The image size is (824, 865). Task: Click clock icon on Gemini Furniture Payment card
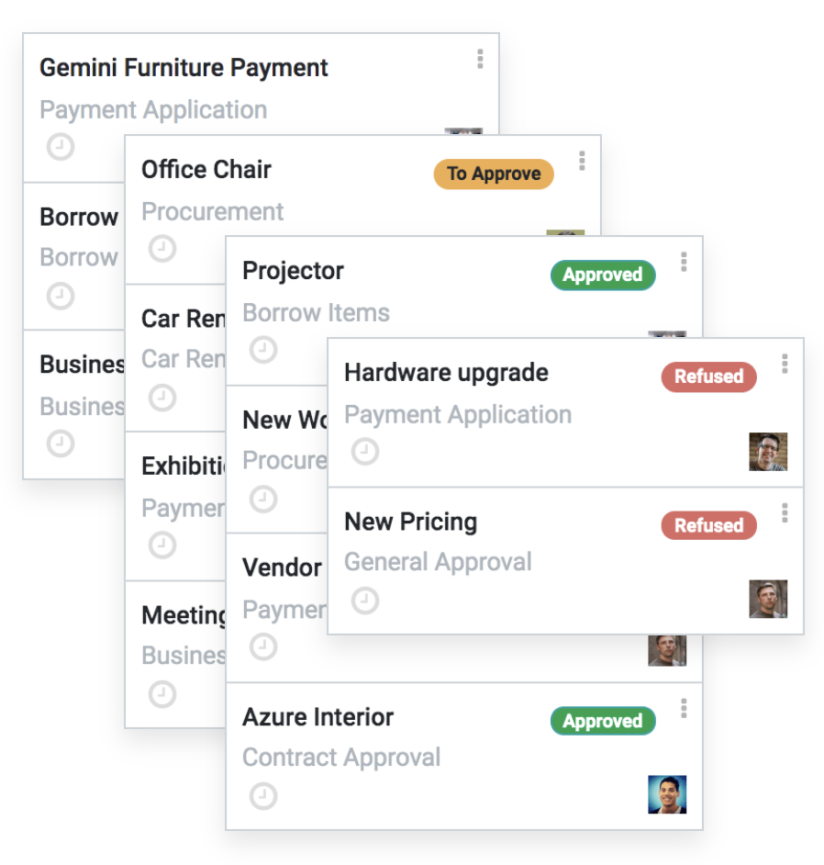(61, 147)
